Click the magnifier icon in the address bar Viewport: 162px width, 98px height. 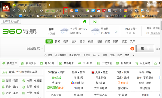60,11
